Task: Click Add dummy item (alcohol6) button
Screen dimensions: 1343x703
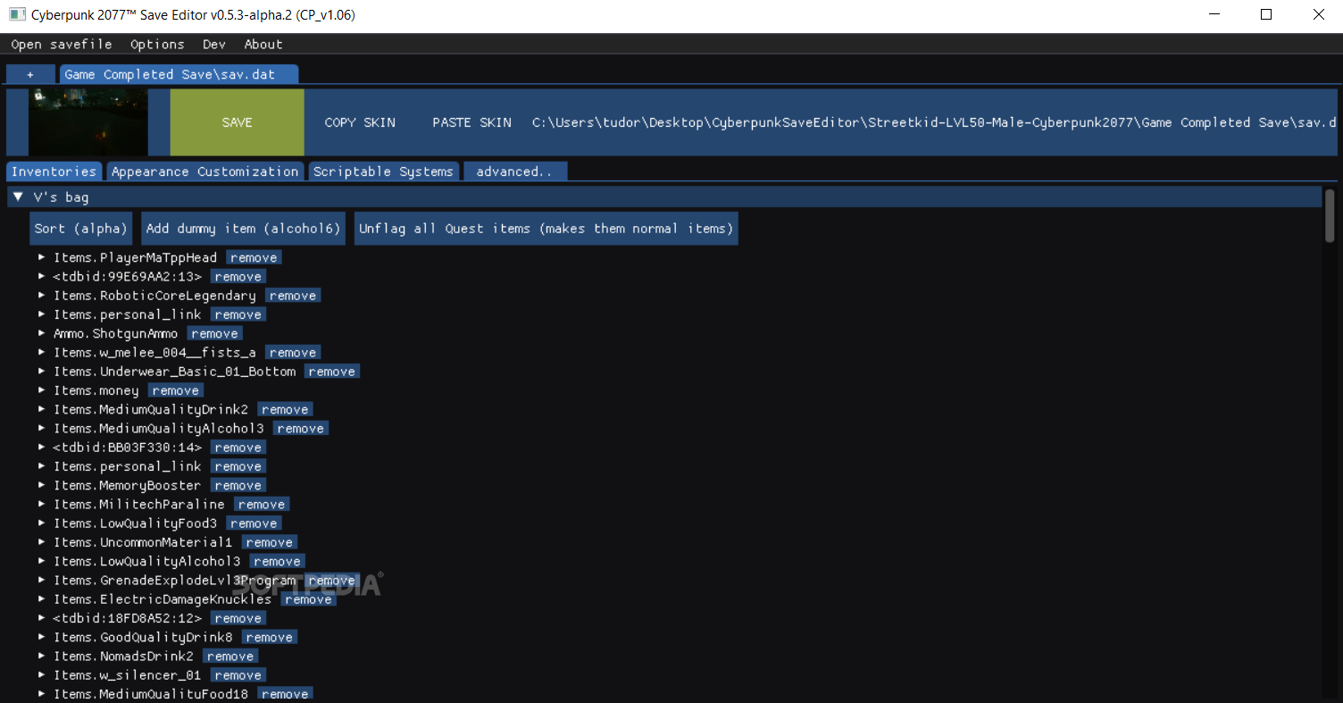Action: pos(244,228)
